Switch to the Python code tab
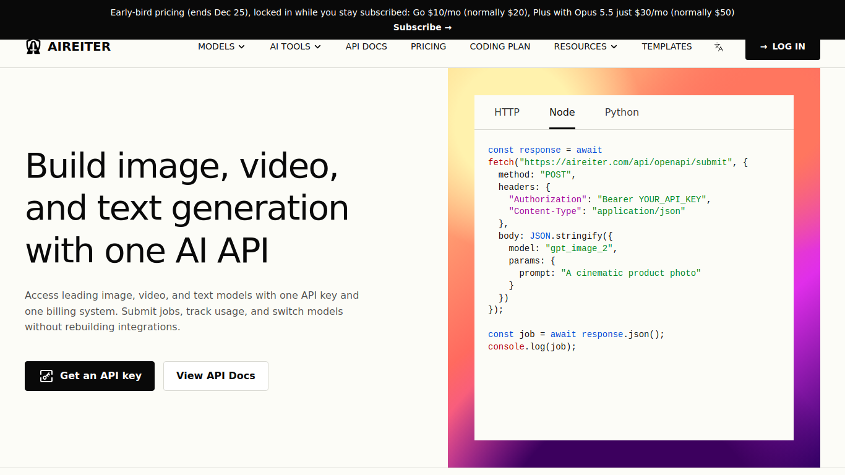The image size is (845, 475). point(622,112)
